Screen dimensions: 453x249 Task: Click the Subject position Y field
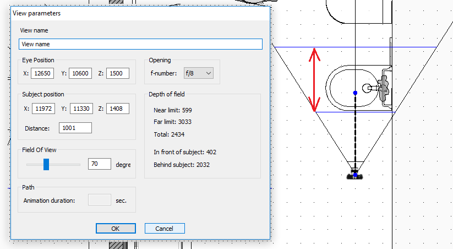point(81,109)
